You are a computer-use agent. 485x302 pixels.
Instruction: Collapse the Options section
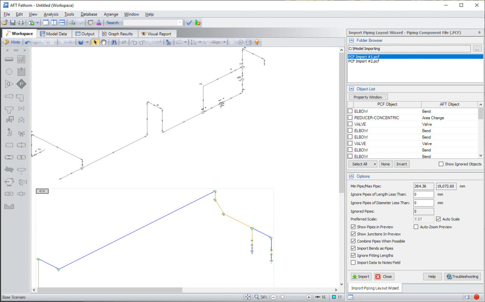351,176
